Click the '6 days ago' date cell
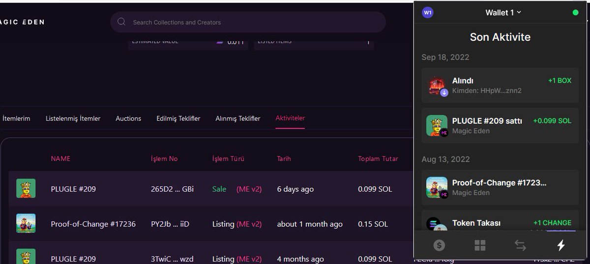 [x=295, y=189]
